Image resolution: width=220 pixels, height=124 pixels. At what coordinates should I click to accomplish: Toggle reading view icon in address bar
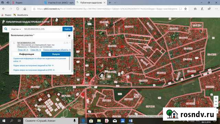tap(180, 9)
